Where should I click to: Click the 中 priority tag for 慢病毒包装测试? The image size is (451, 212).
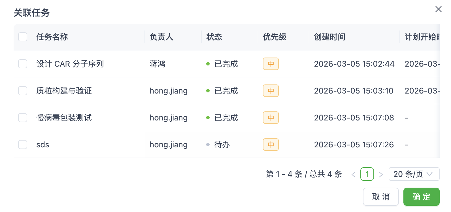[x=271, y=118]
